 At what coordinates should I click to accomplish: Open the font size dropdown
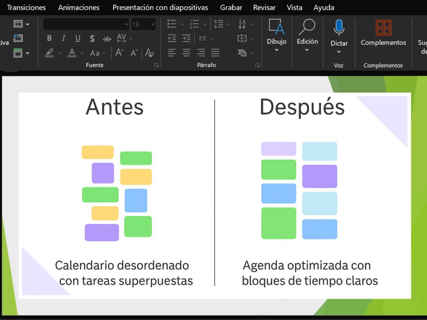tap(153, 24)
